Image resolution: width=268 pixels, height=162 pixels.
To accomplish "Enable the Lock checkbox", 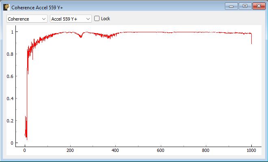I will pos(97,19).
